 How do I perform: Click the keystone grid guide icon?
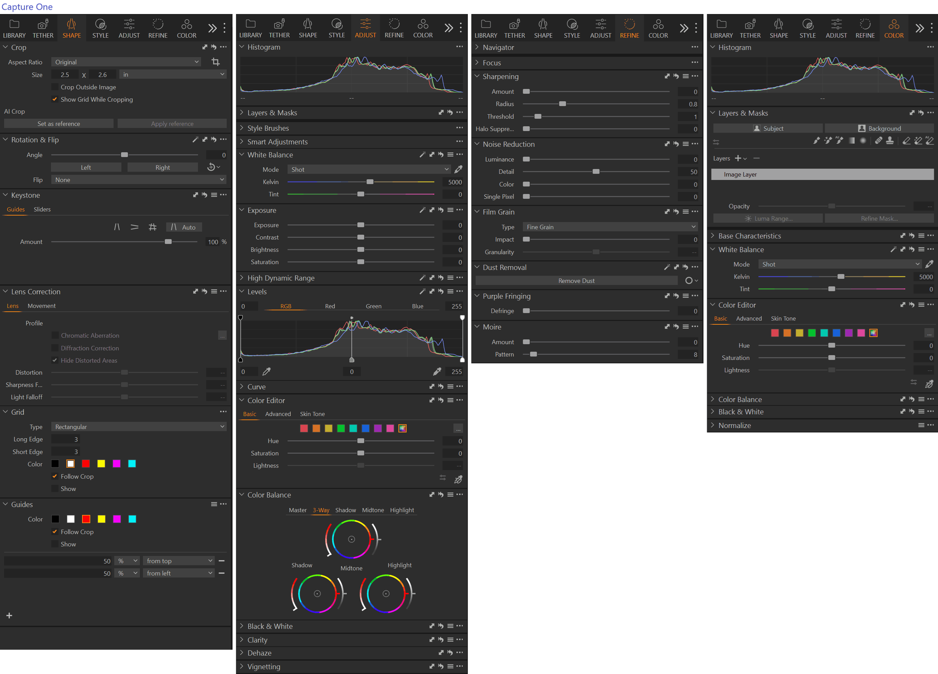152,227
